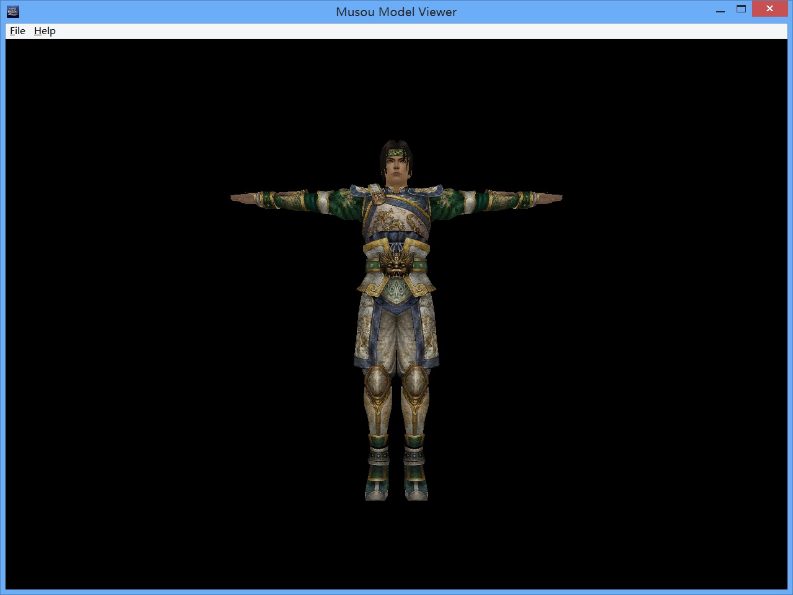Close the Musou Model Viewer window
This screenshot has height=595, width=793.
click(769, 9)
